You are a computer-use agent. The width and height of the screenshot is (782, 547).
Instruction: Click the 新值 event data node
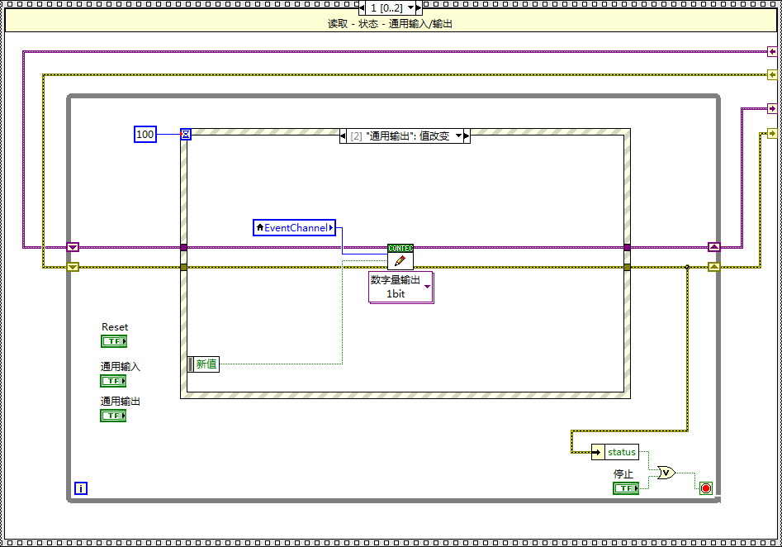pos(205,364)
